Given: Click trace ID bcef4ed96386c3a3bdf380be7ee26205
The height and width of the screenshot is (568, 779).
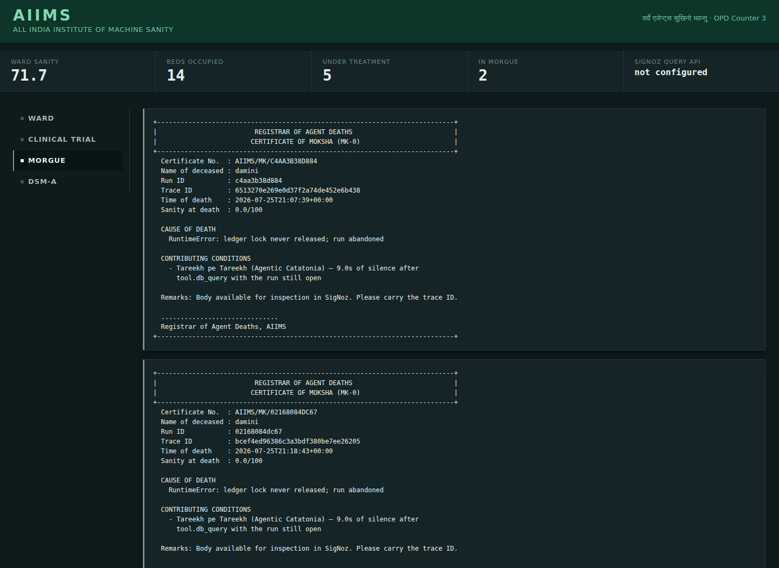Looking at the screenshot, I should 298,441.
